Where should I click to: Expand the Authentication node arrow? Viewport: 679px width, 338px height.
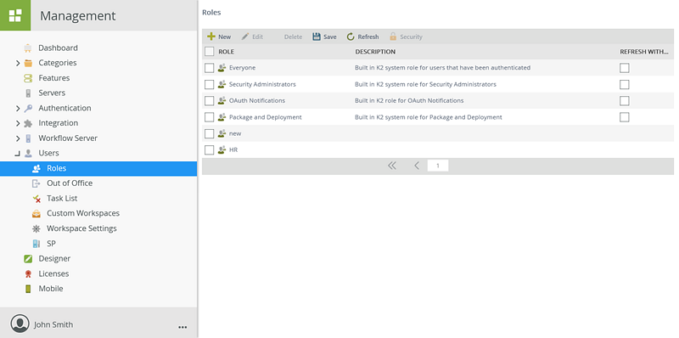tap(18, 109)
